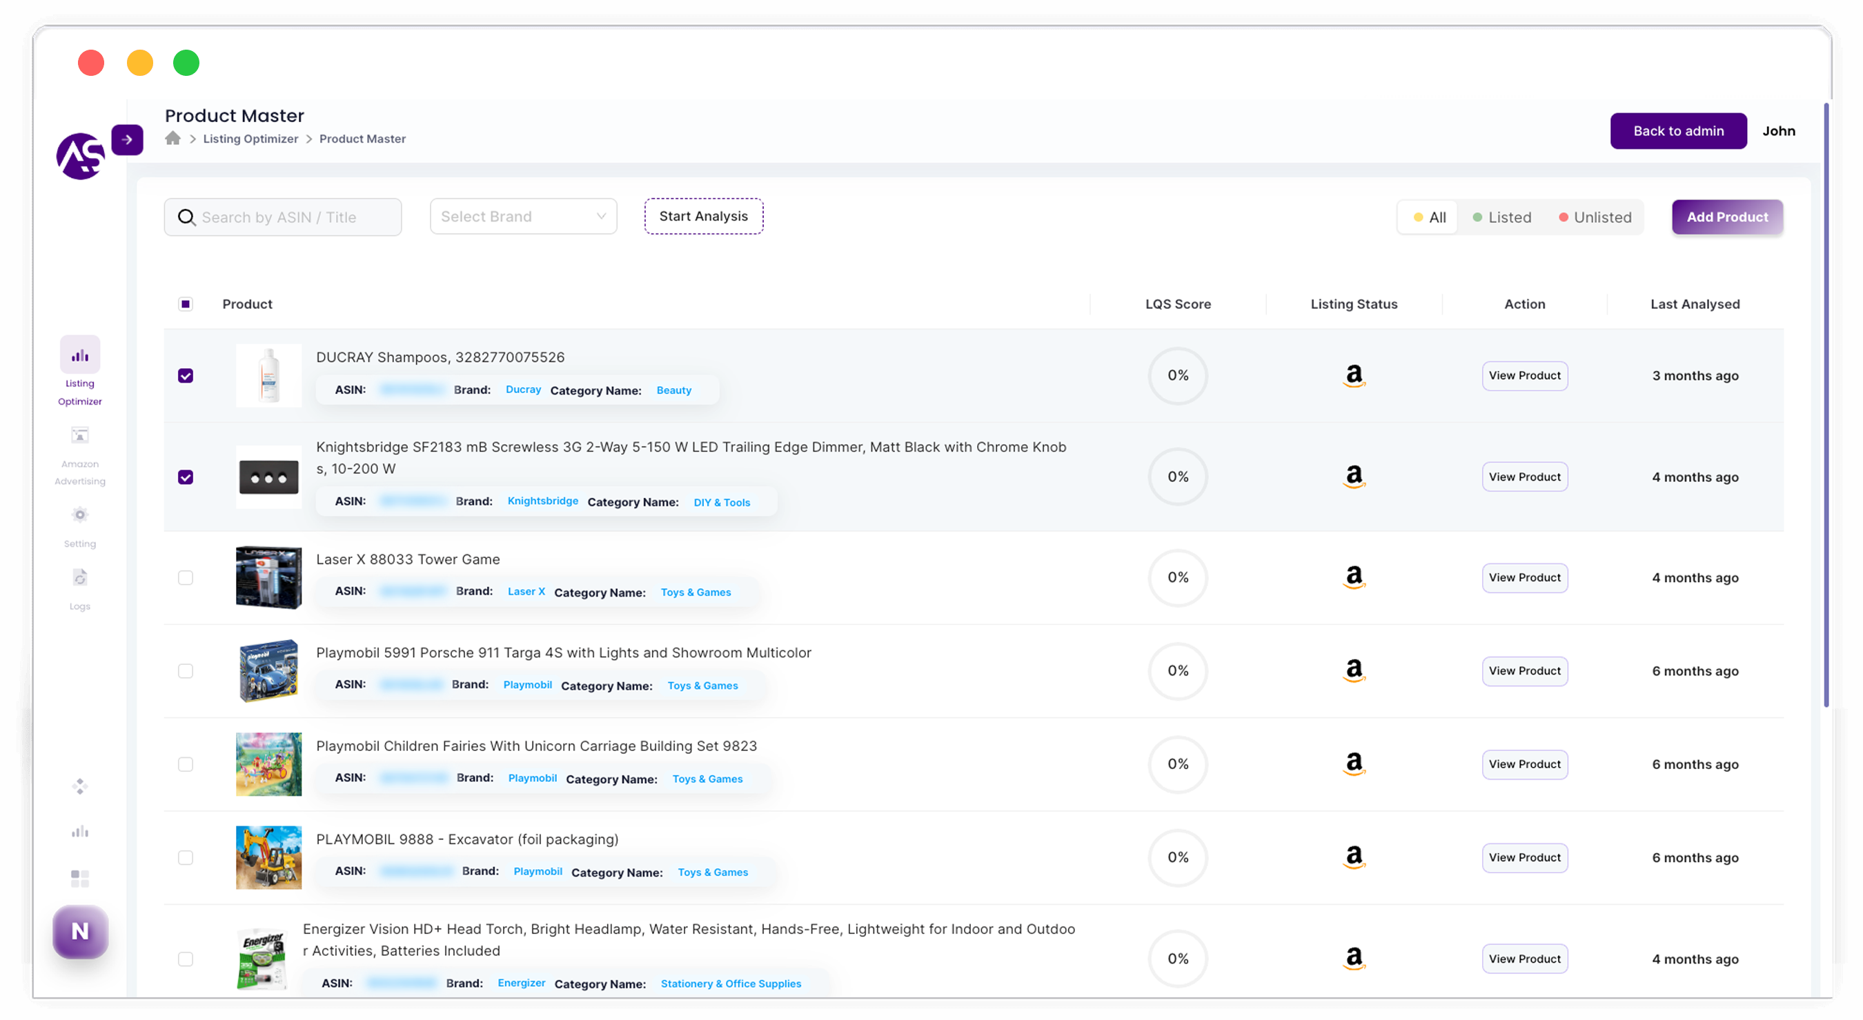
Task: Click the Amazon icon for DUCRAY Shampoos
Action: [1354, 375]
